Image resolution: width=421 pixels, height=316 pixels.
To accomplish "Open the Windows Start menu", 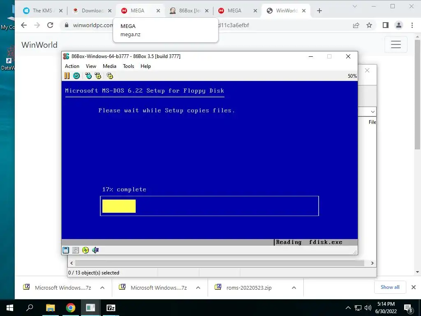I will (x=10, y=308).
